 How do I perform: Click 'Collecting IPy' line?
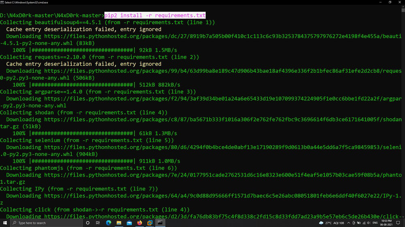point(79,189)
